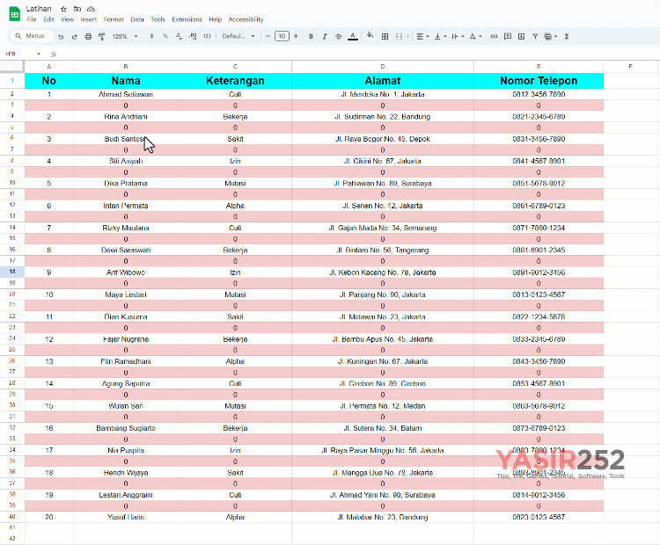The image size is (660, 545).
Task: Open the Data menu
Action: click(x=137, y=19)
